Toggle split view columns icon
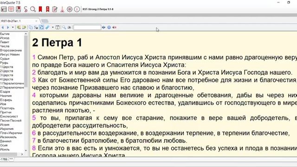Screen dimensions: 297x167 pyautogui.click(x=58, y=27)
